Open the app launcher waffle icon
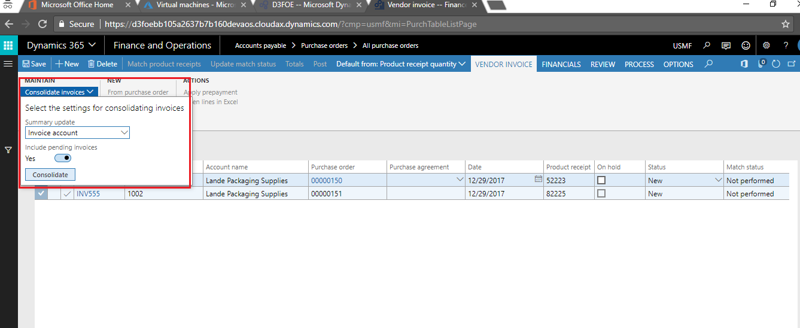The height and width of the screenshot is (328, 800). (8, 45)
